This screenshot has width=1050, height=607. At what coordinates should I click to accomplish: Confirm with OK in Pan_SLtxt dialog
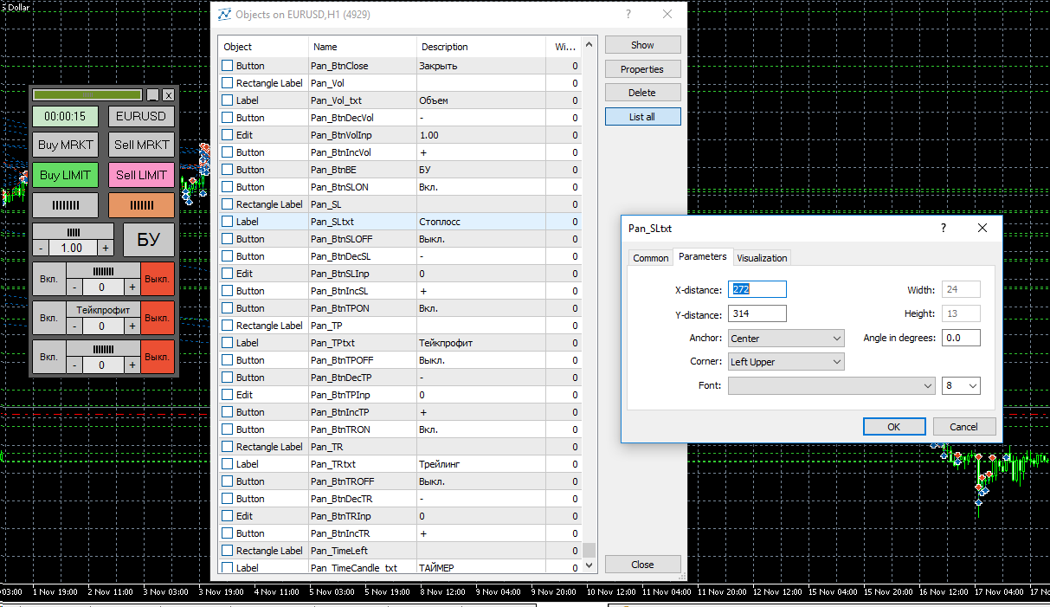click(893, 427)
